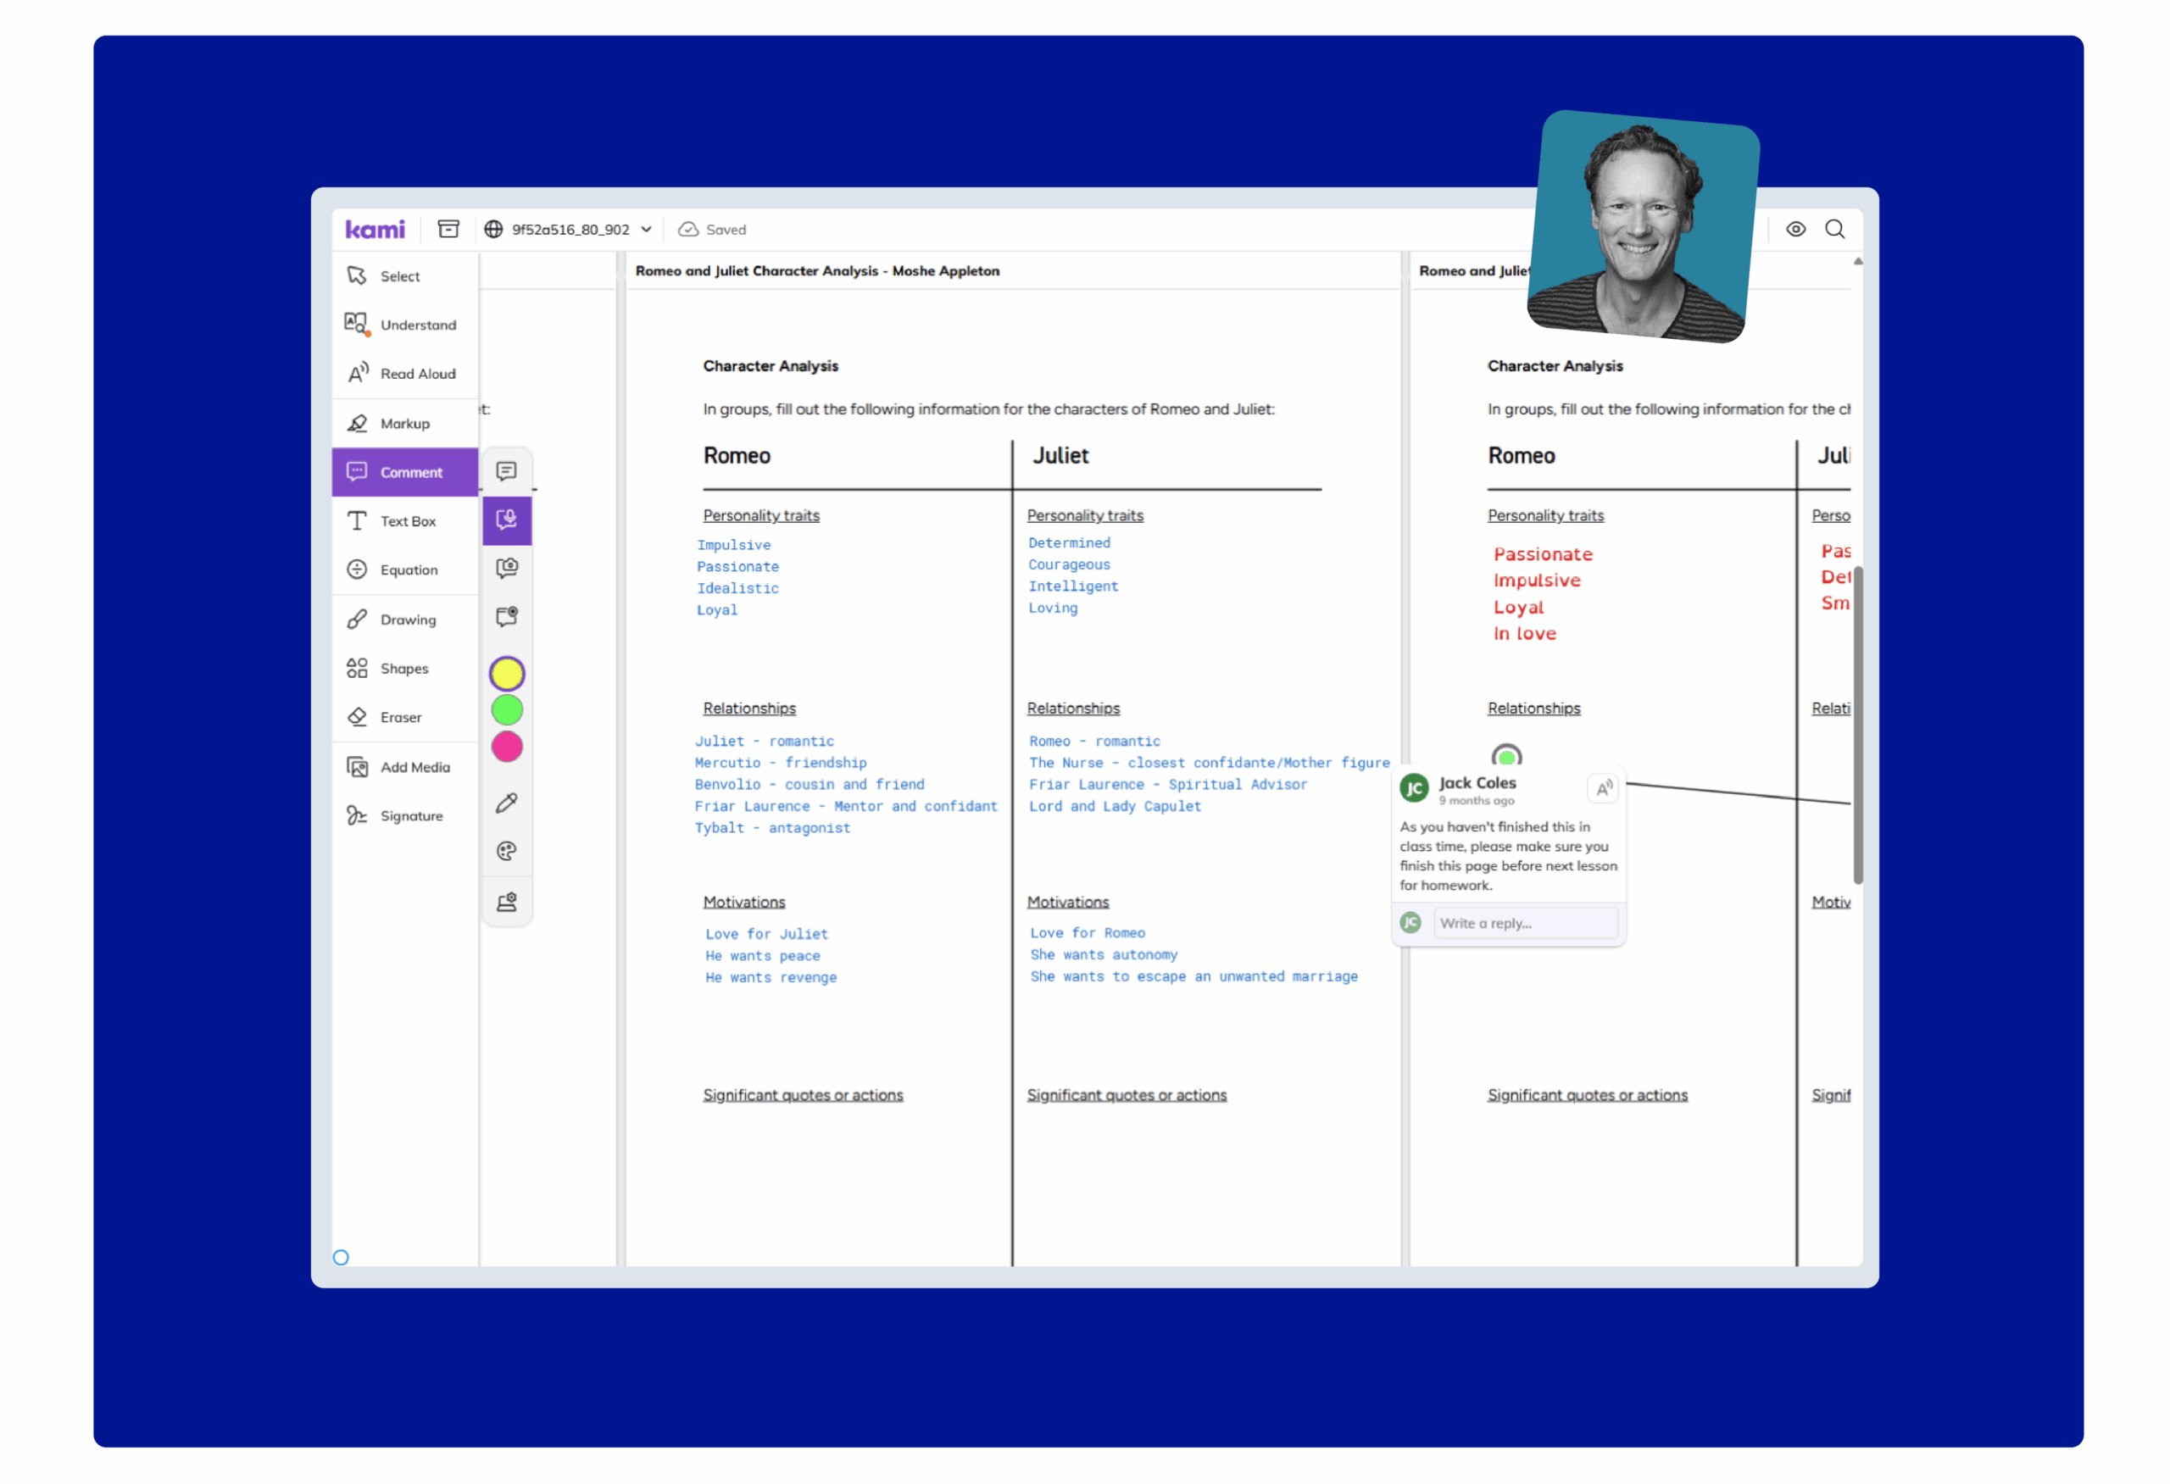Open the Signature tool
This screenshot has width=2170, height=1484.
404,814
